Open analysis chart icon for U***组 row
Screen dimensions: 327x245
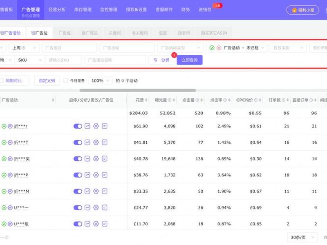click(87, 224)
